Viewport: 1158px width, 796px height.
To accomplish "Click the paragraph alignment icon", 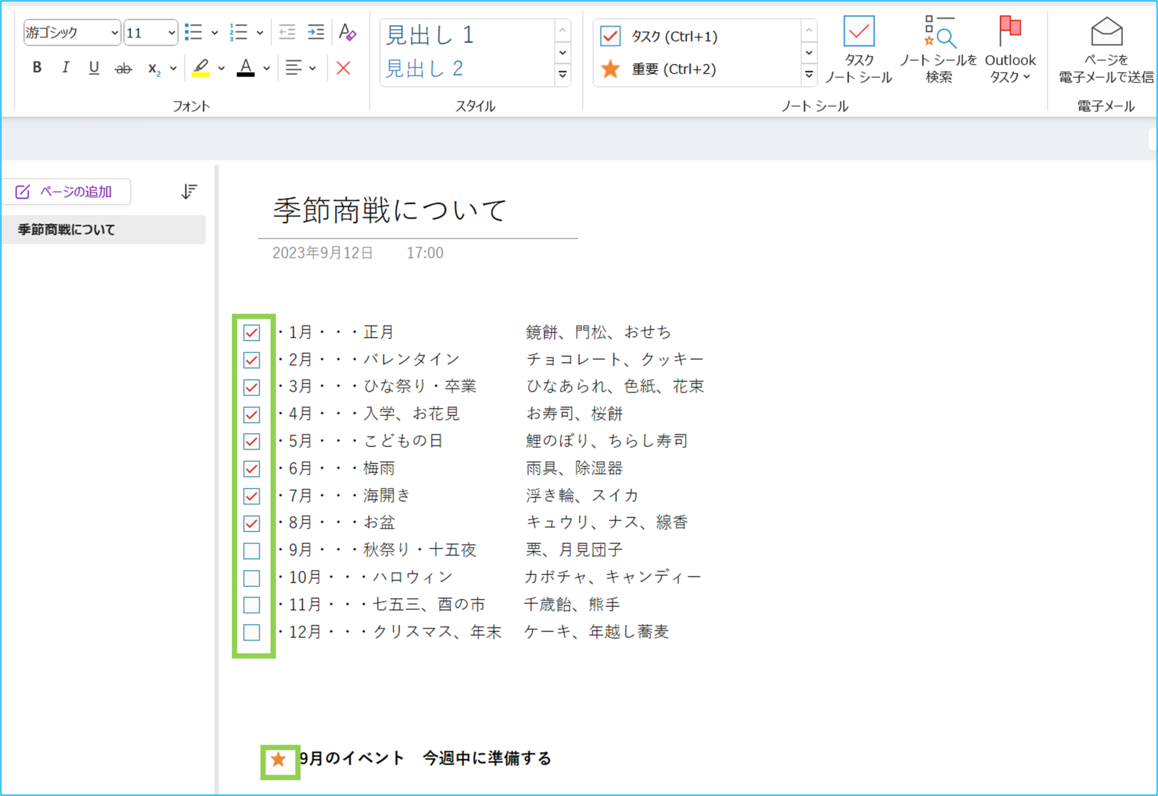I will tap(293, 68).
